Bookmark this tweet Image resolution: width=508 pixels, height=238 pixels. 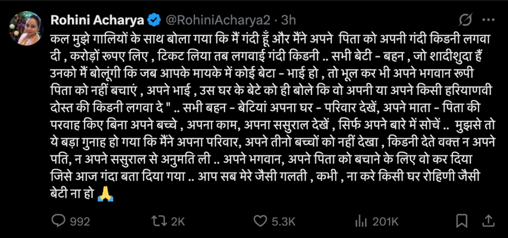462,221
